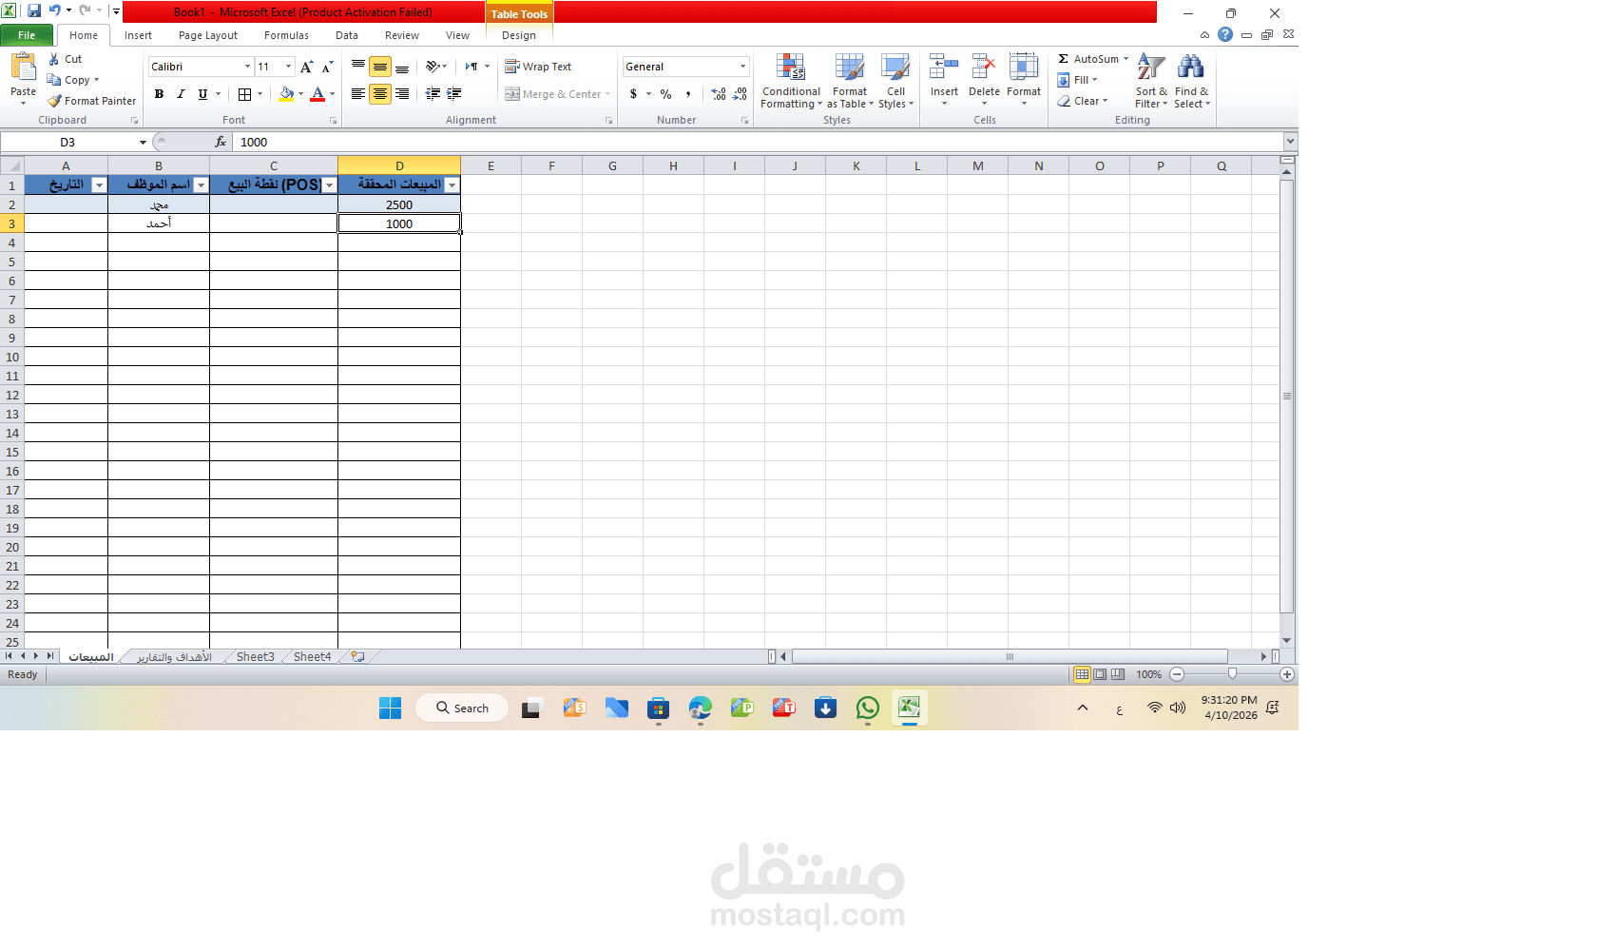Toggle Bold formatting
Image resolution: width=1616 pixels, height=951 pixels.
pyautogui.click(x=159, y=94)
